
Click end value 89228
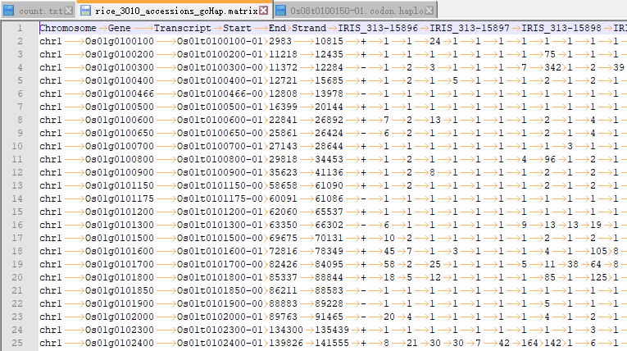pyautogui.click(x=329, y=303)
